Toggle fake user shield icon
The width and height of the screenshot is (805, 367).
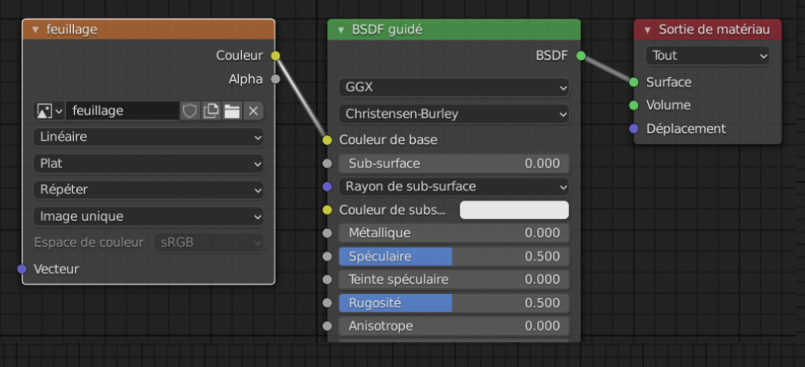click(x=189, y=111)
